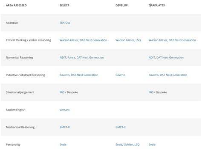The width and height of the screenshot is (202, 153).
Task: Open Raven's link in Graduates column
Action: (153, 75)
